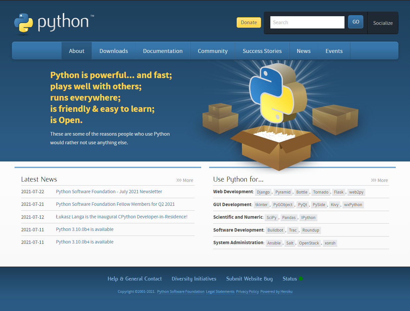Screen dimensions: 410x311
Task: Open the Socialize menu
Action: 383,23
